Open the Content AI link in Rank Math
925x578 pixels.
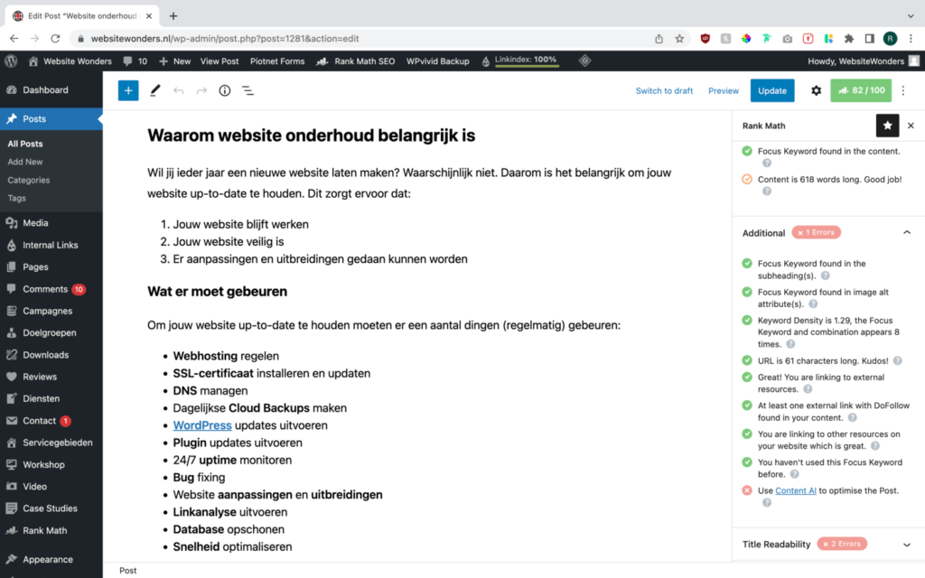coord(795,490)
